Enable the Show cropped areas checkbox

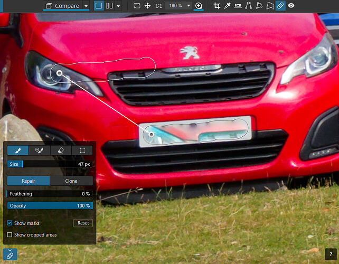pos(10,234)
